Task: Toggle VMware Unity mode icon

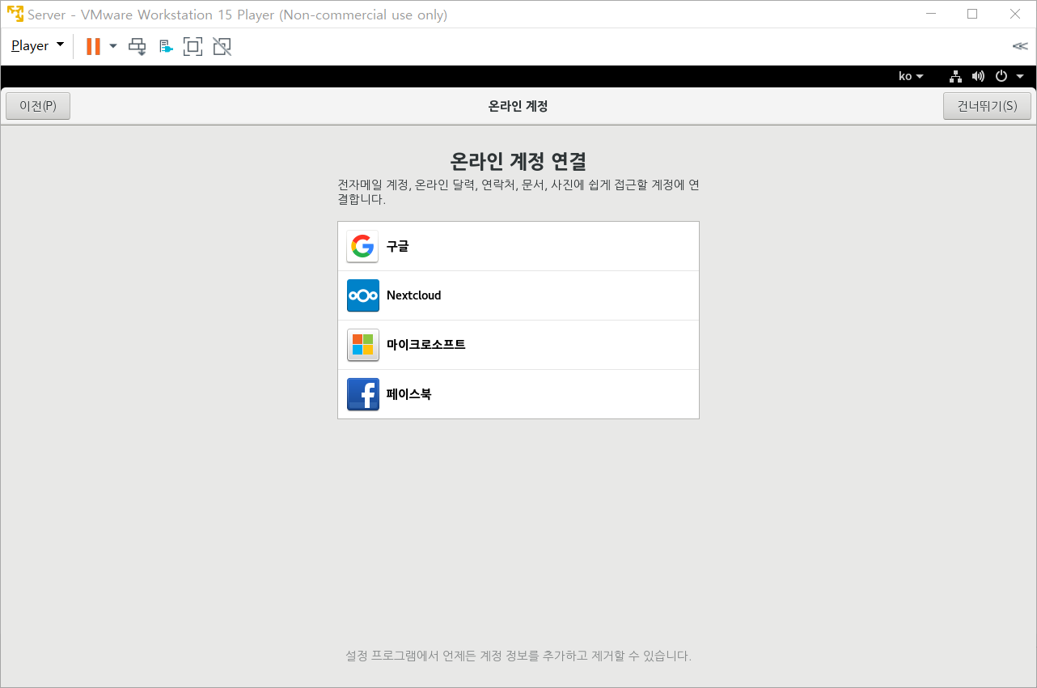Action: tap(222, 46)
